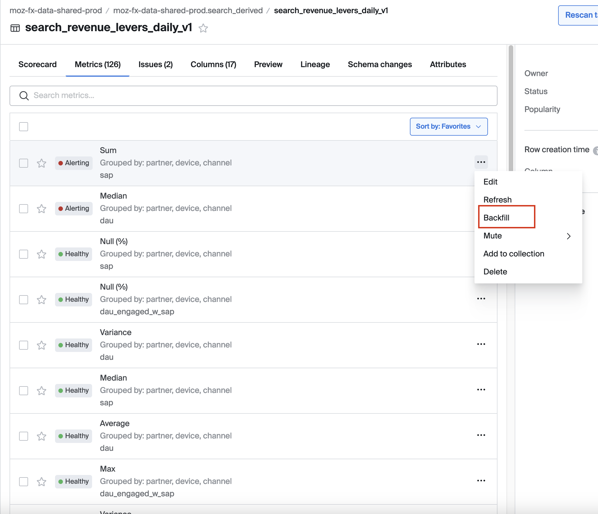
Task: Toggle the select-all metrics checkbox
Action: point(24,126)
